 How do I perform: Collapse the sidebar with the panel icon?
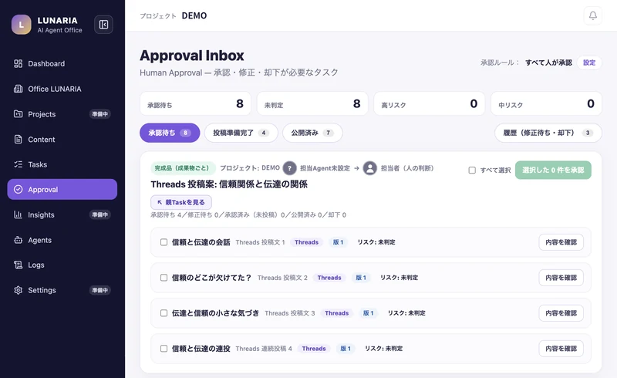103,25
